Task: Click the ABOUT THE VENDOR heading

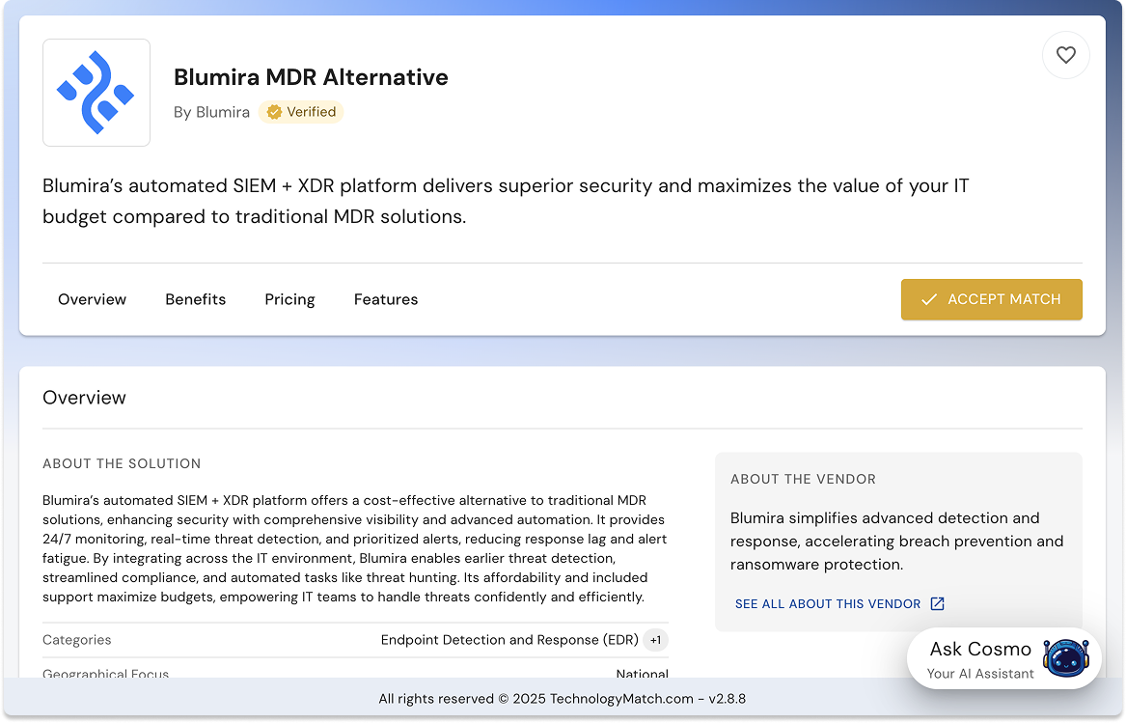Action: point(803,480)
